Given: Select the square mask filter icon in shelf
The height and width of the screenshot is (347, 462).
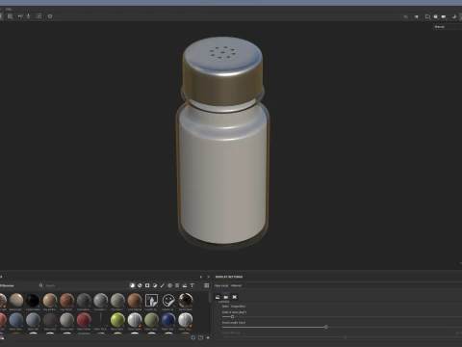Looking at the screenshot, I should (147, 285).
